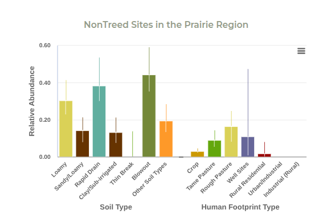Click the Urban/Industrial axis label
335x218 pixels.
pyautogui.click(x=265, y=179)
